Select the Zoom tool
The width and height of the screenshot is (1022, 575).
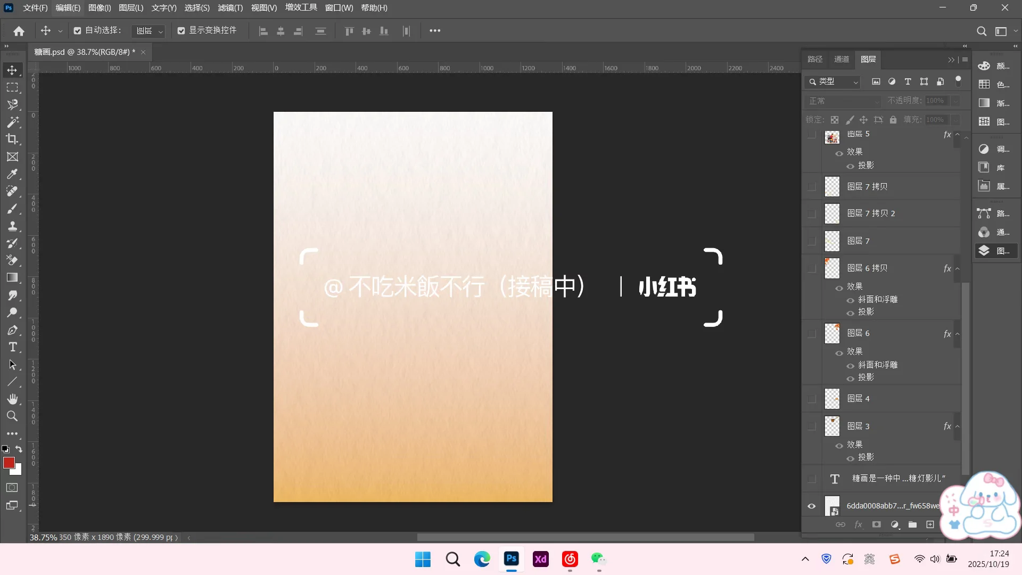pos(13,416)
